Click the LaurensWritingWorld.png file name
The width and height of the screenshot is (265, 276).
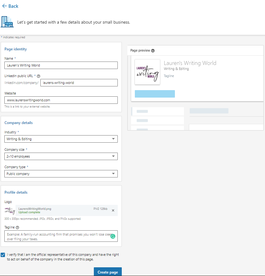coord(35,209)
